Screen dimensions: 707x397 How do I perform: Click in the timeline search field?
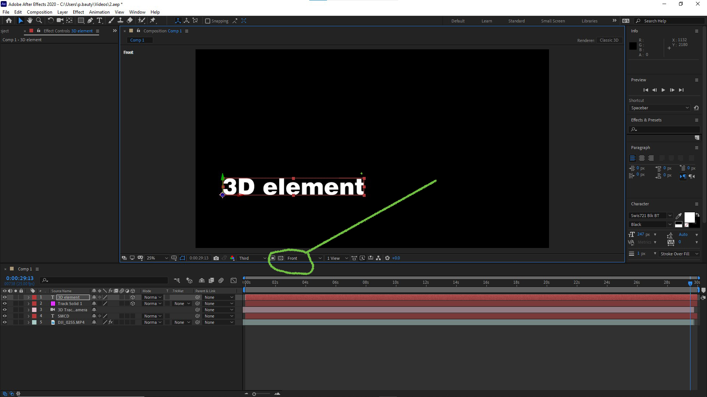[103, 280]
